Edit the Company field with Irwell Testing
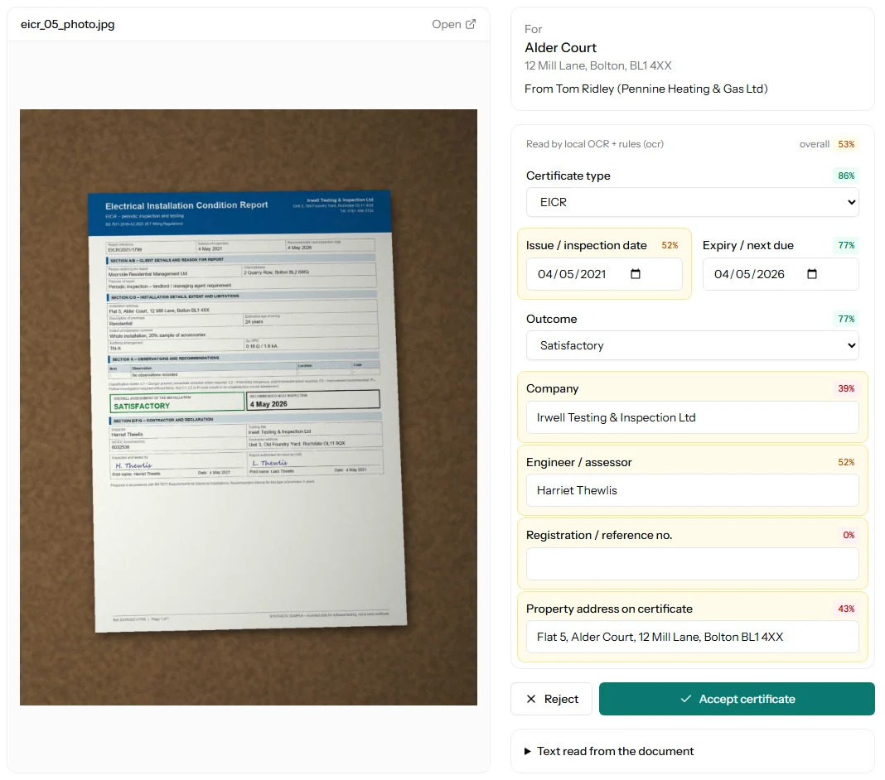 click(692, 417)
